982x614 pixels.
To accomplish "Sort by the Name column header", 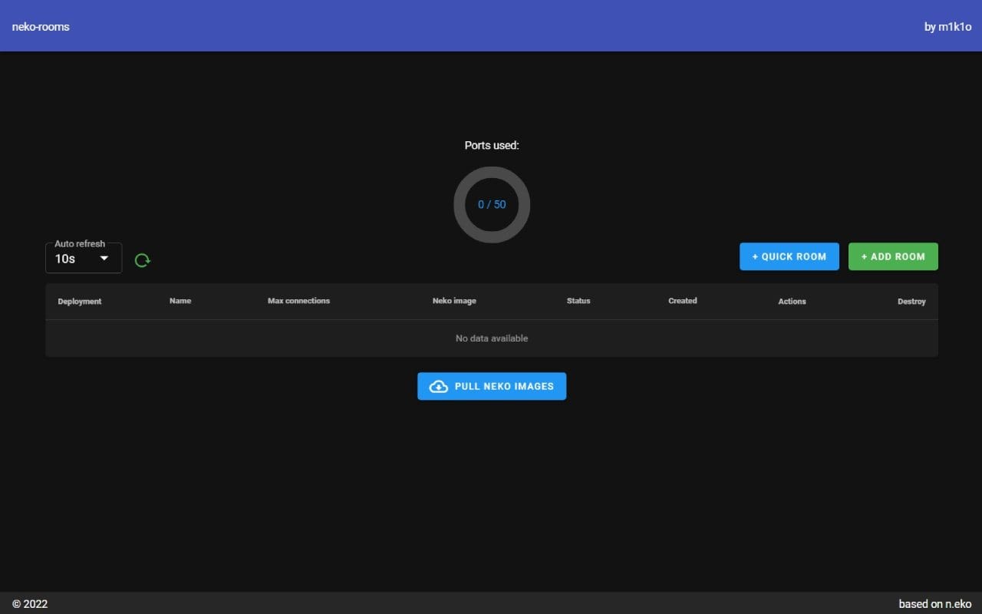I will coord(180,301).
